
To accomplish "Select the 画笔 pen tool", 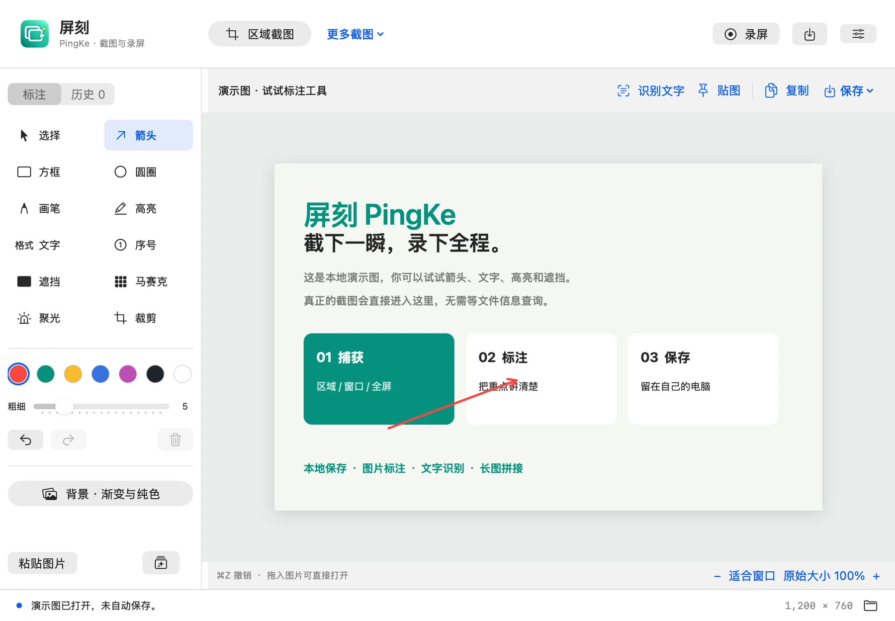I will [x=53, y=208].
